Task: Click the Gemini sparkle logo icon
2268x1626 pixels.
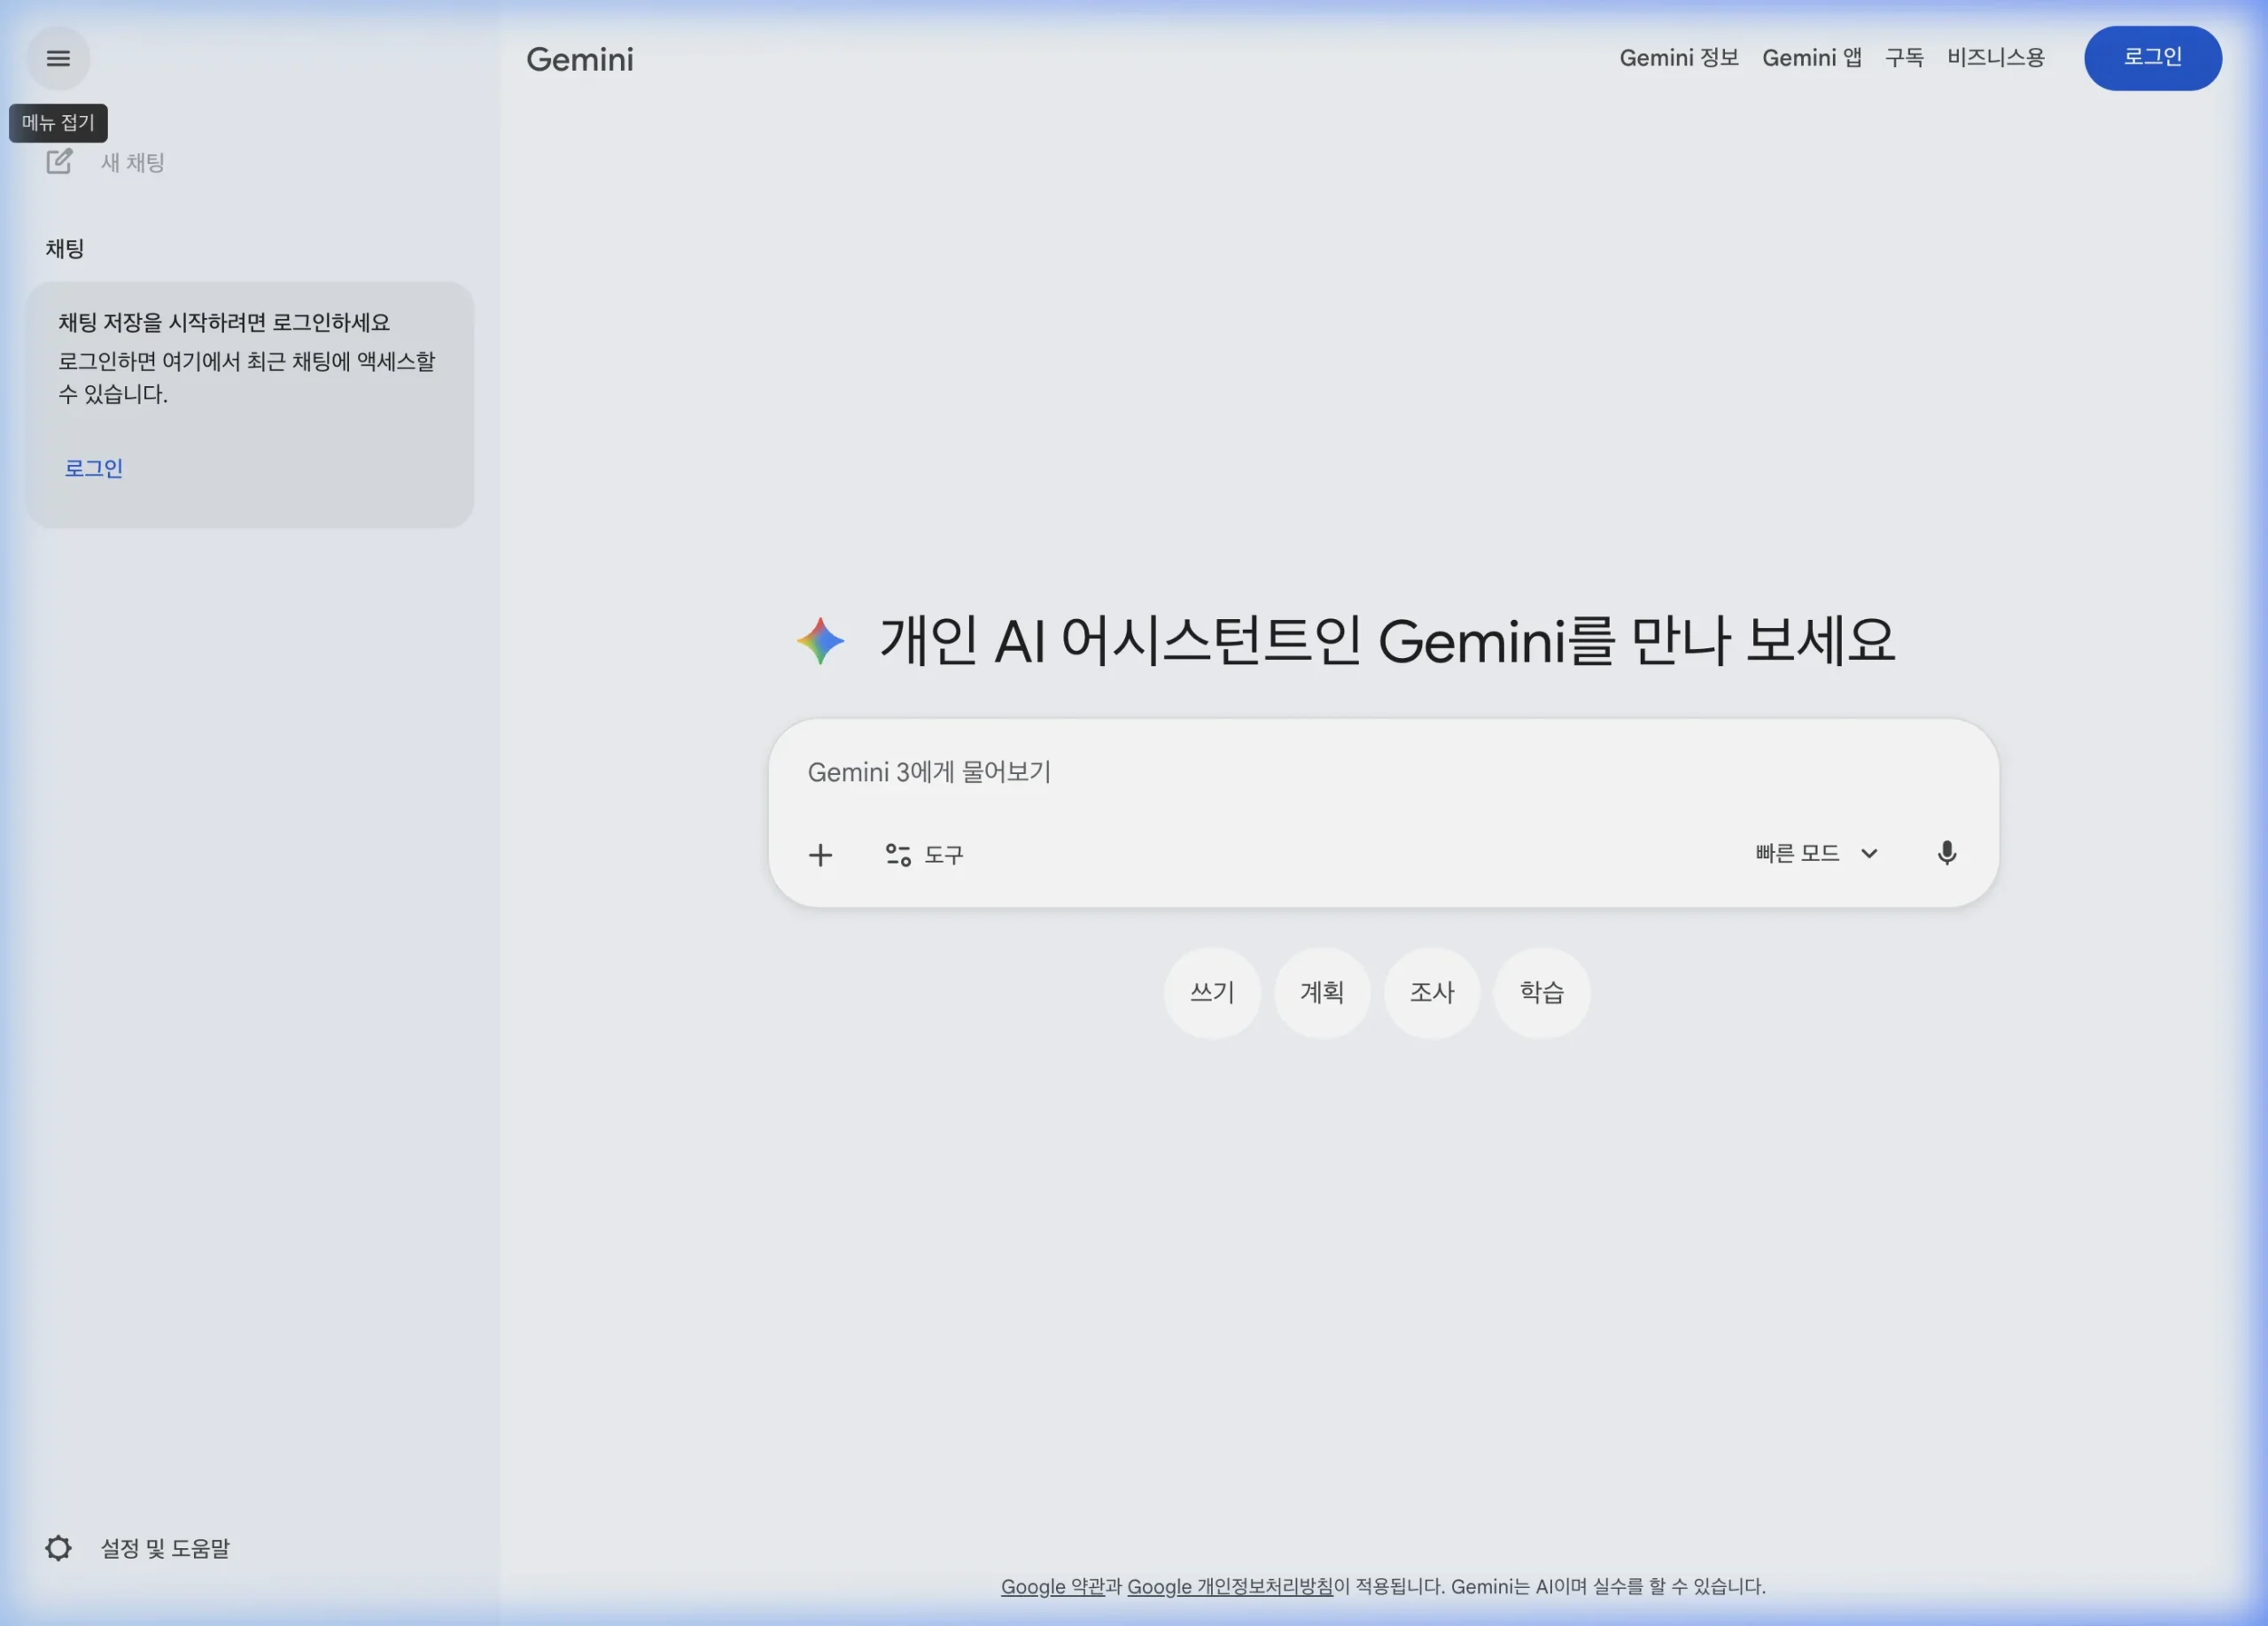Action: (819, 640)
